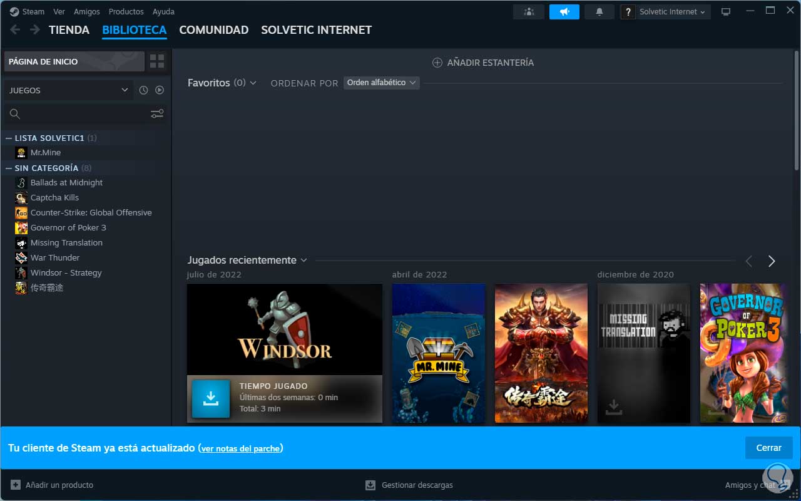Screen dimensions: 801x501
Task: Open the Governor of Poker 3 cover
Action: (743, 353)
